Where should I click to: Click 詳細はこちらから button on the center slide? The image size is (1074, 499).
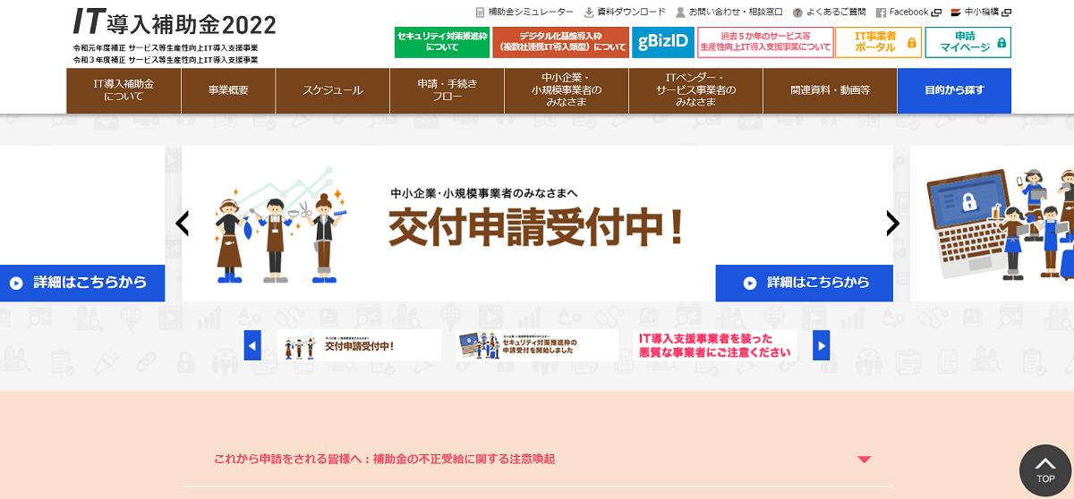805,283
